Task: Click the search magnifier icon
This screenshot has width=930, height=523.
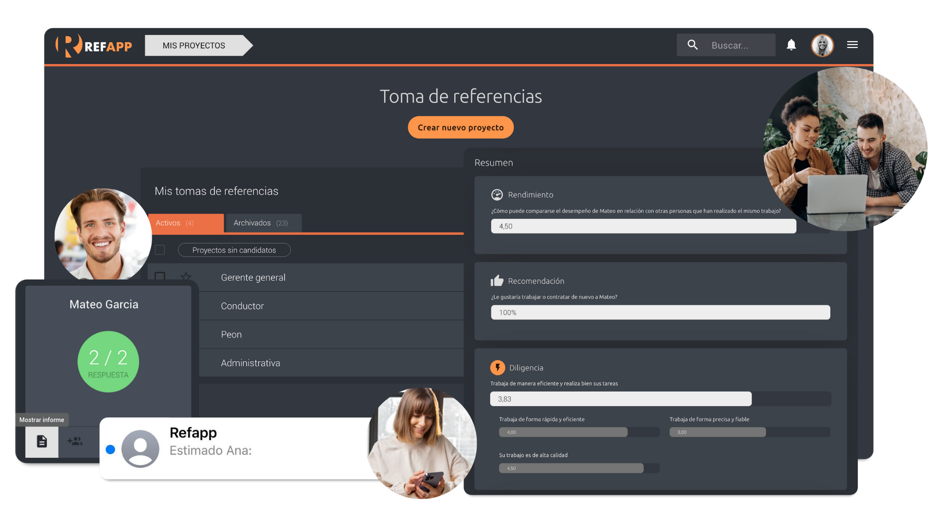Action: [692, 45]
